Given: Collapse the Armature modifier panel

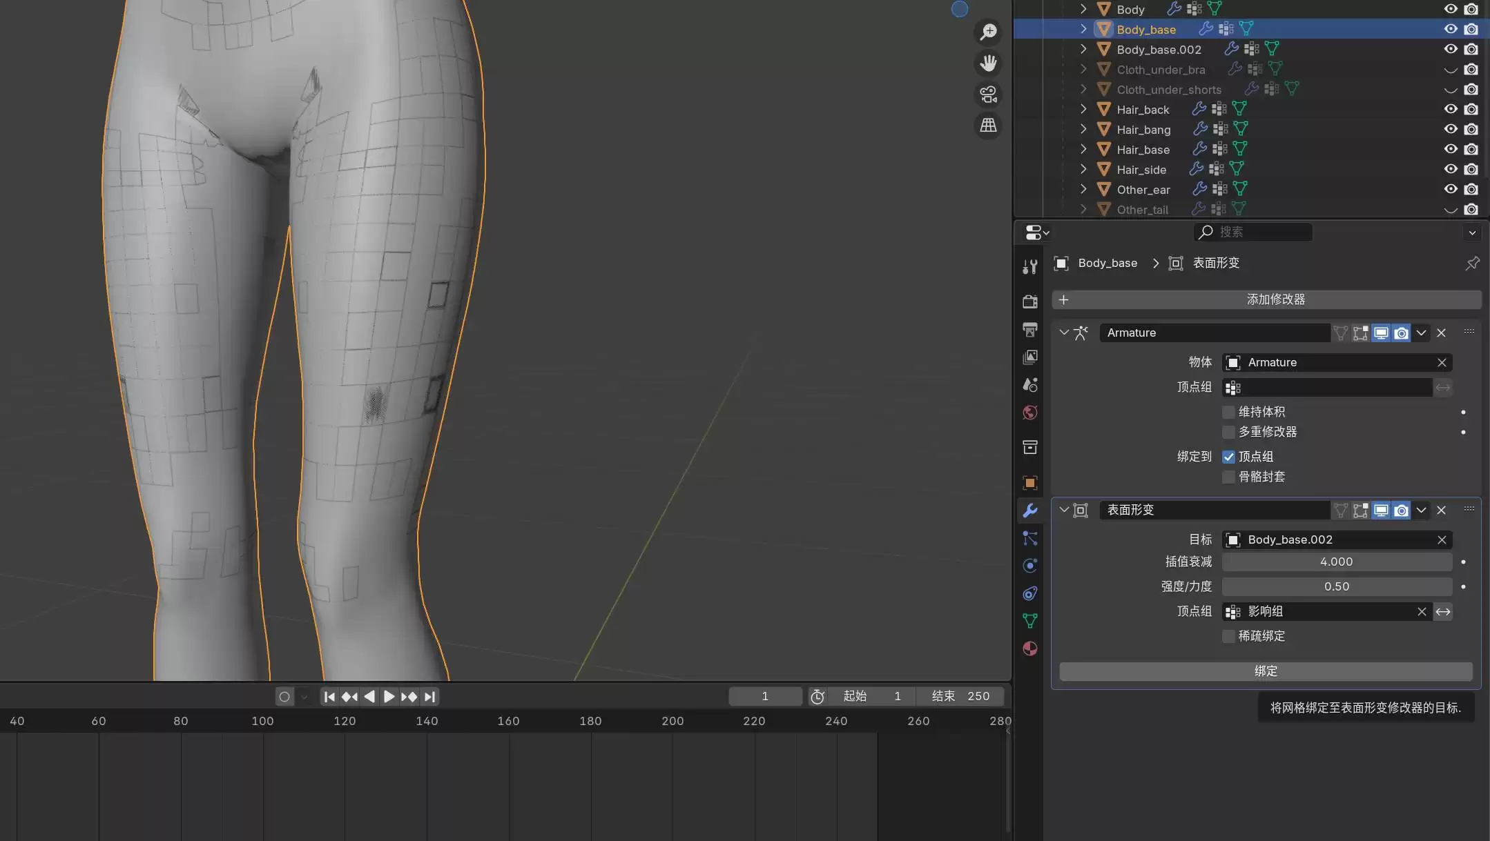Looking at the screenshot, I should (1064, 333).
